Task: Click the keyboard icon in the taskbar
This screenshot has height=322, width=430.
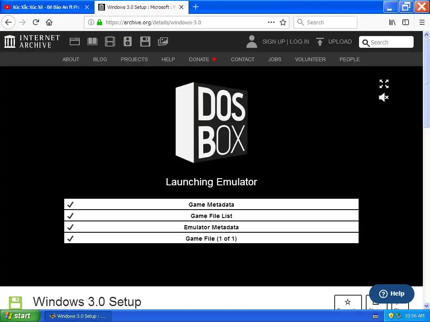Action: coord(375,316)
